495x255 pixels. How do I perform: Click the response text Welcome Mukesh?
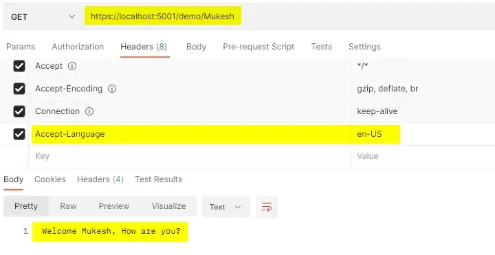point(111,232)
